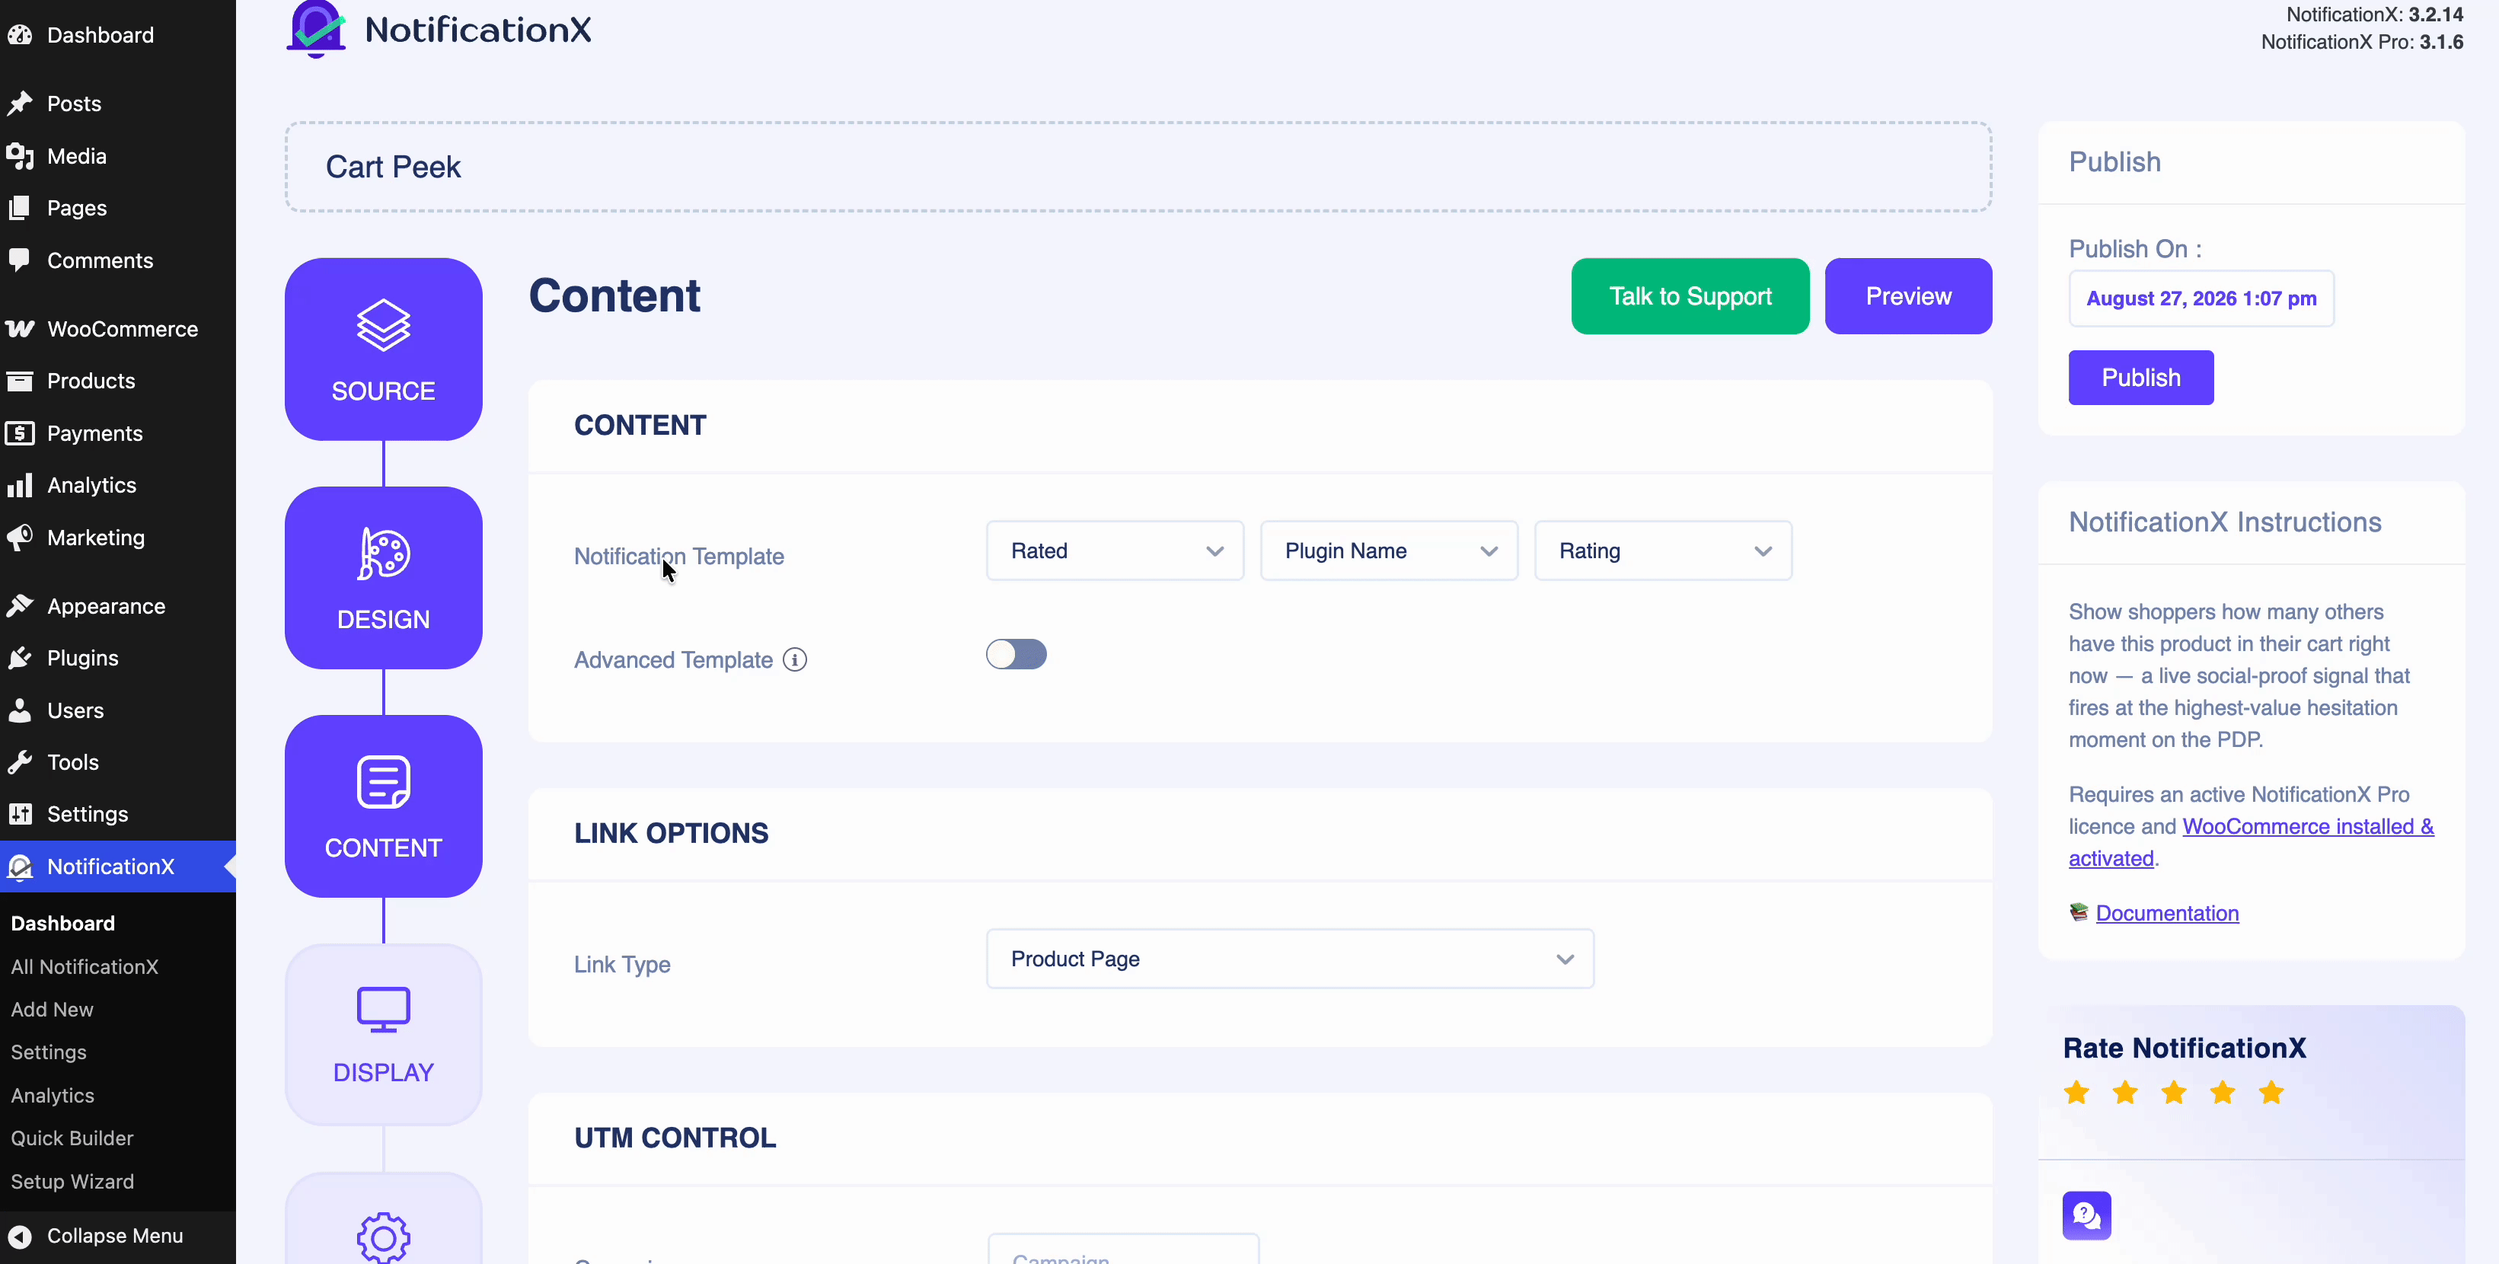Open Quick Builder submenu item
Viewport: 2499px width, 1264px height.
coord(72,1138)
